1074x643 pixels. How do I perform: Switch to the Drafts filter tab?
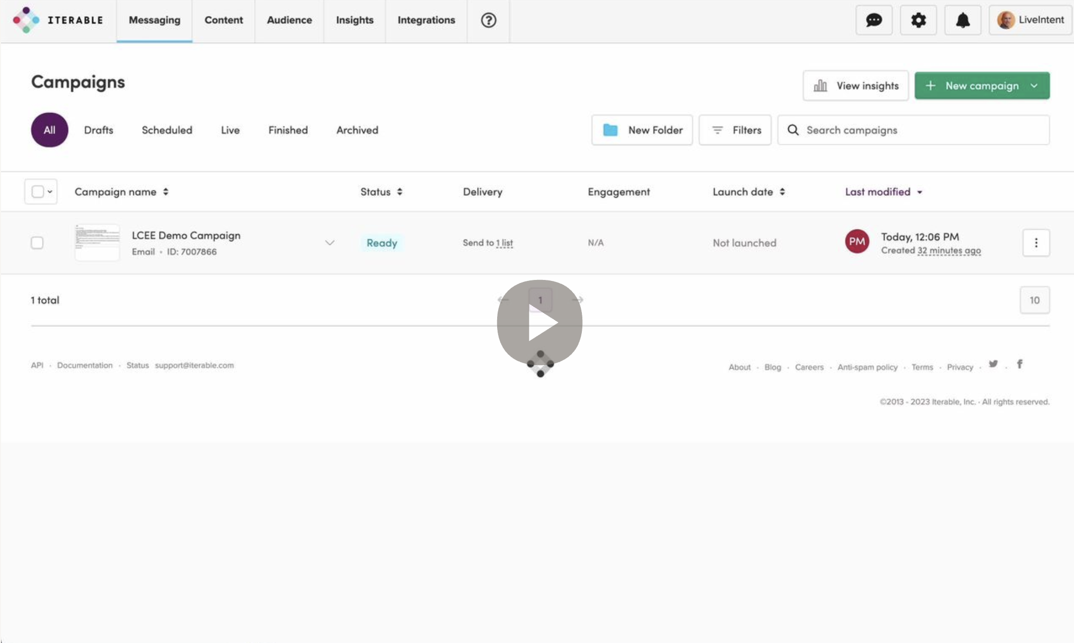99,130
